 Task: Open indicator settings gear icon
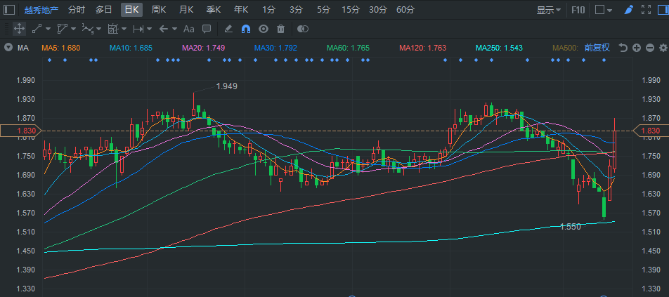pyautogui.click(x=662, y=48)
